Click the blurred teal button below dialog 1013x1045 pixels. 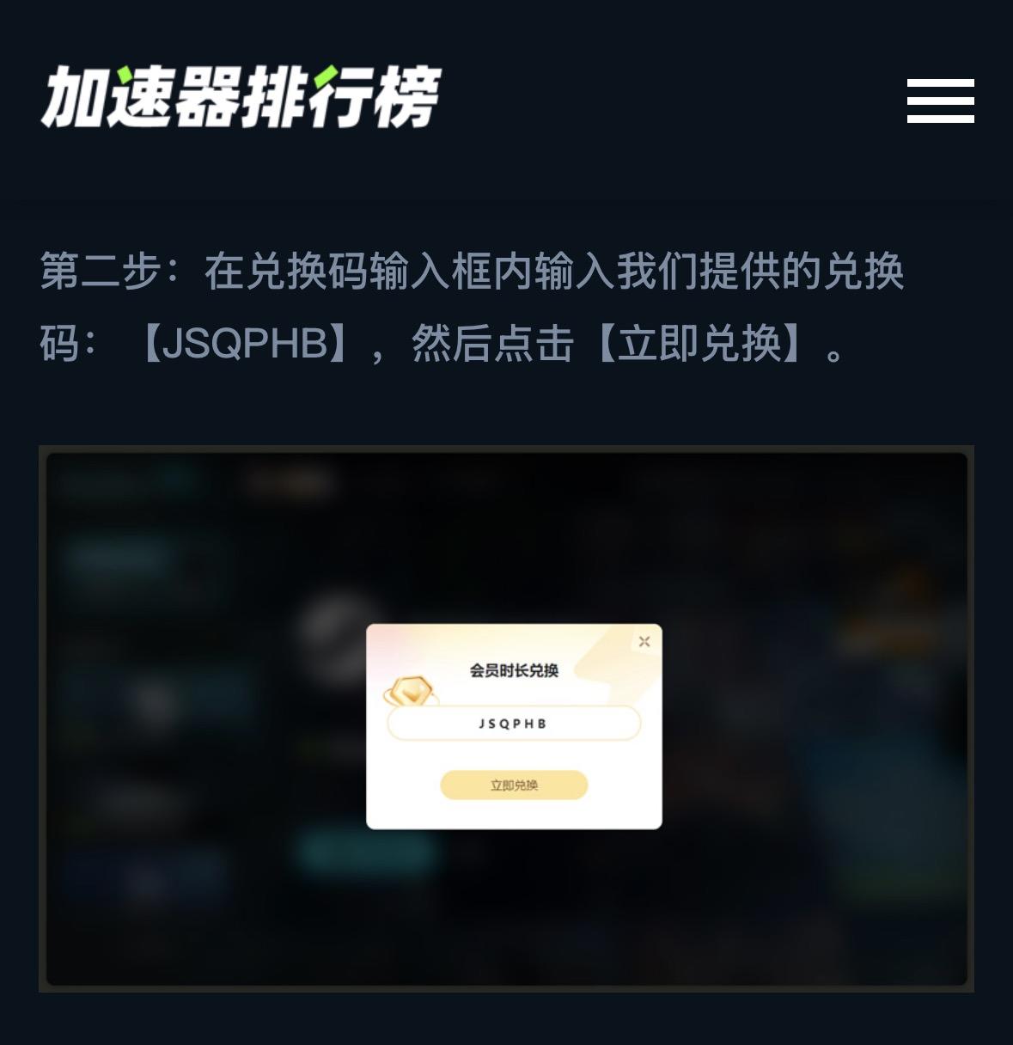[367, 851]
